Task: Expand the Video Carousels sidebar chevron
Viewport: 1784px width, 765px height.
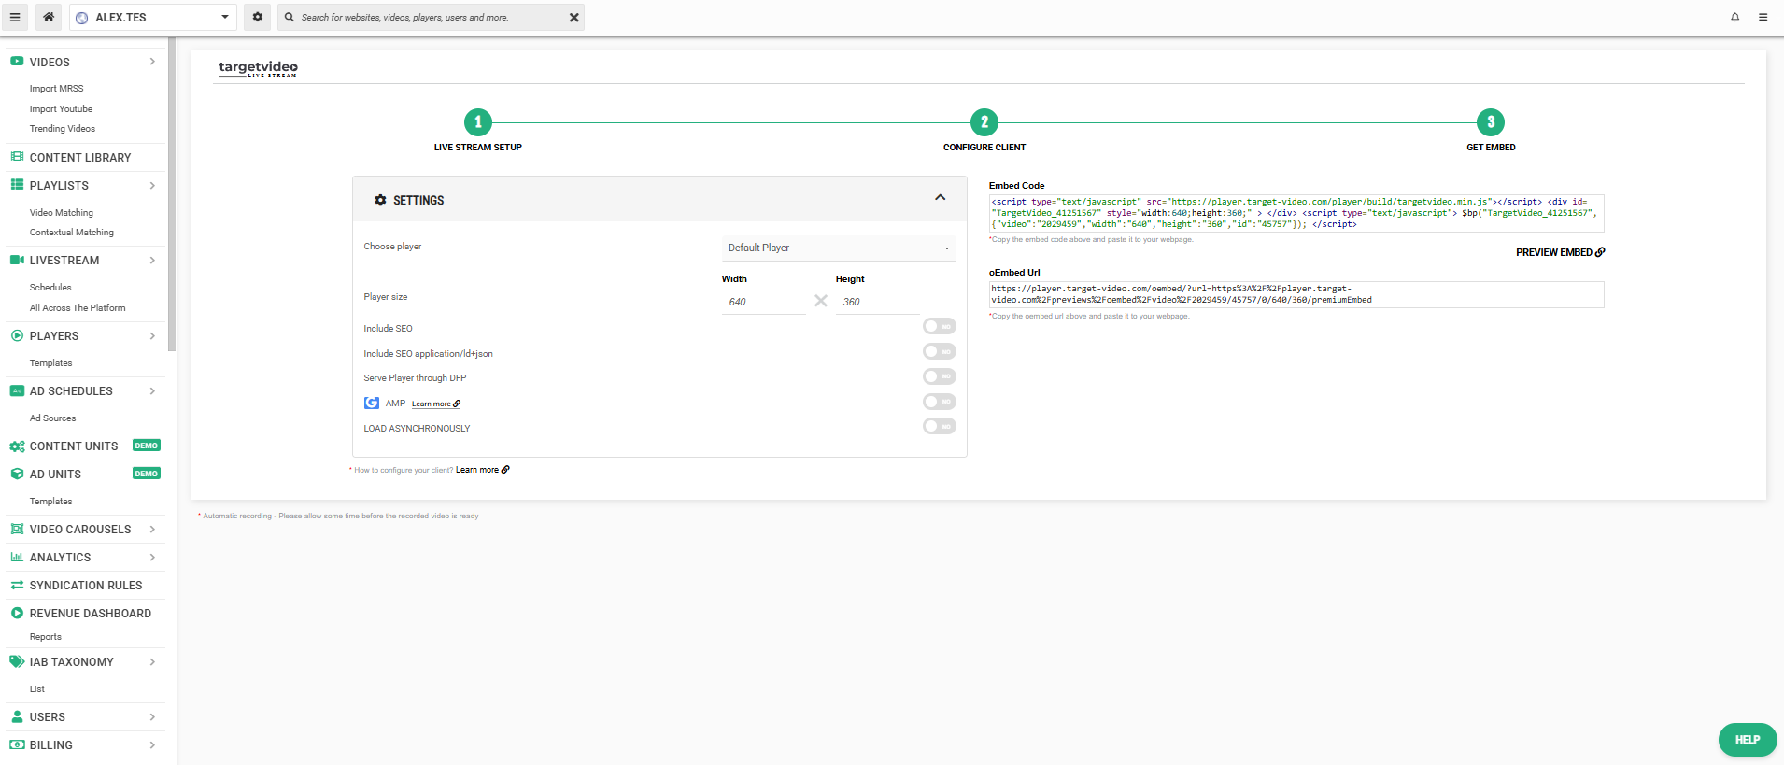Action: point(152,529)
